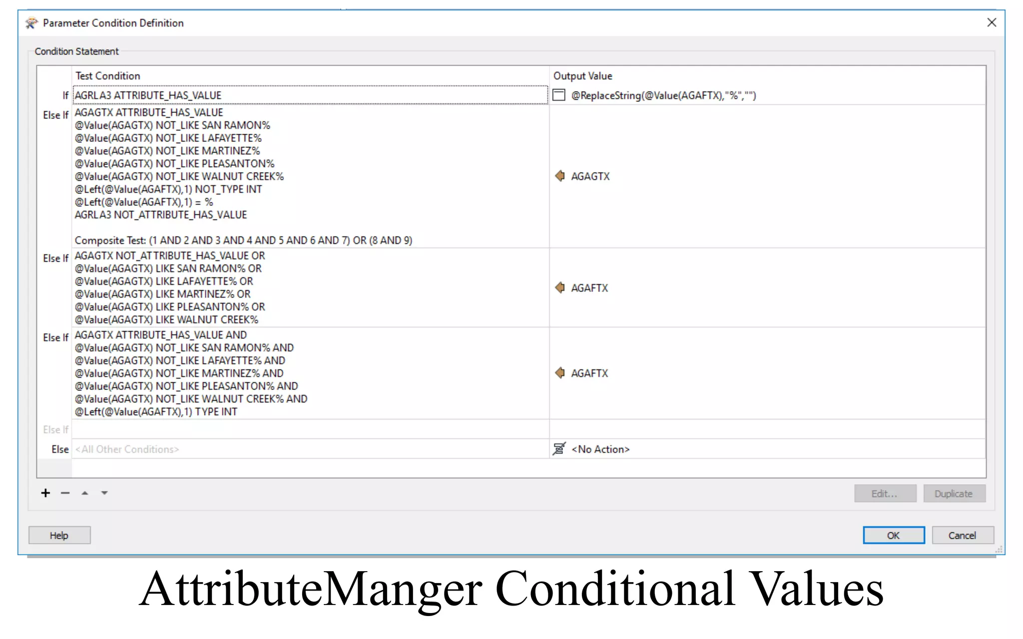The height and width of the screenshot is (639, 1023).
Task: Click the plus icon to add condition
Action: point(45,493)
